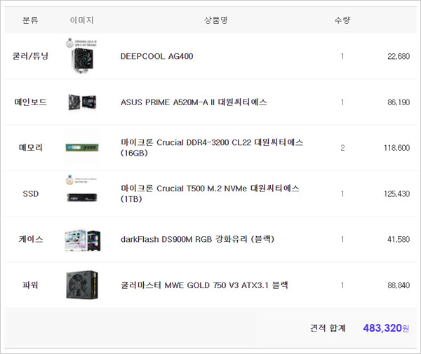This screenshot has height=354, width=421.
Task: Click the quantity 1 in the DEEPCOOL AG400 row
Action: (x=342, y=56)
